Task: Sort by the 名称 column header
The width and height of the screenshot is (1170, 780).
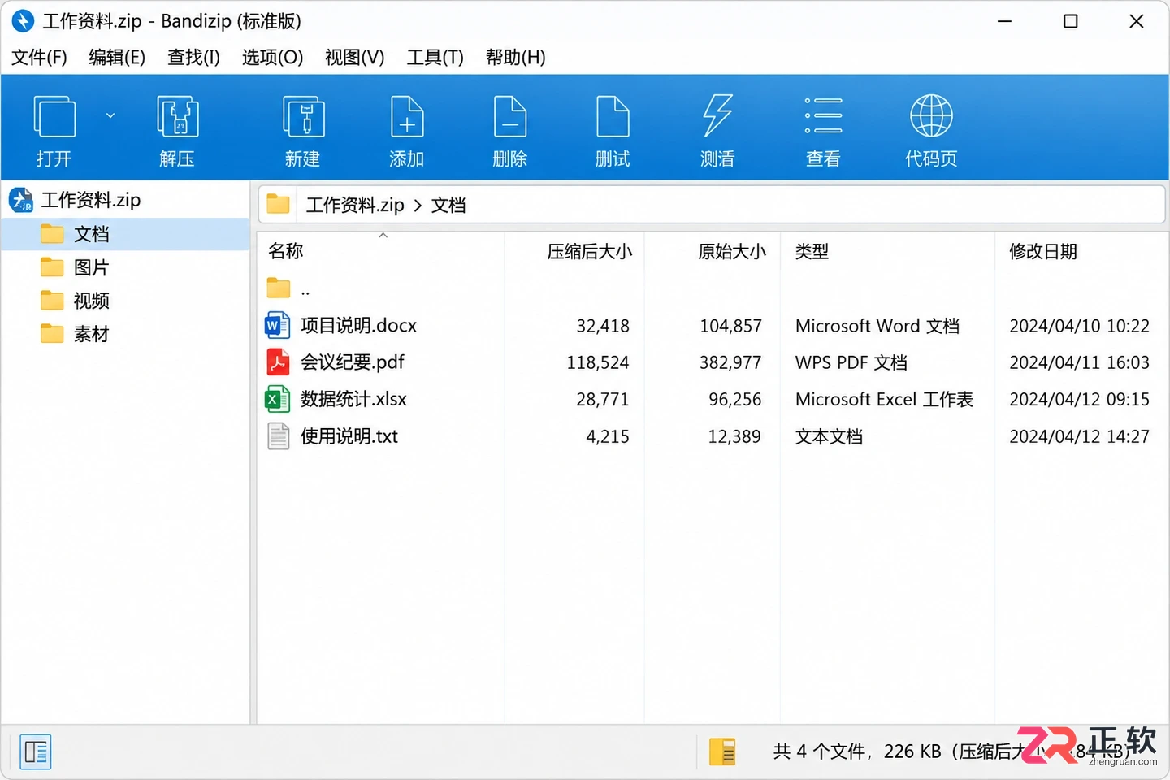Action: pos(285,251)
